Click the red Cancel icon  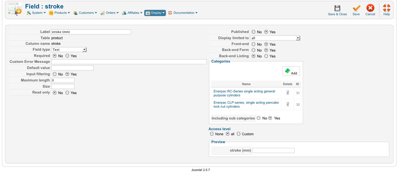point(370,8)
